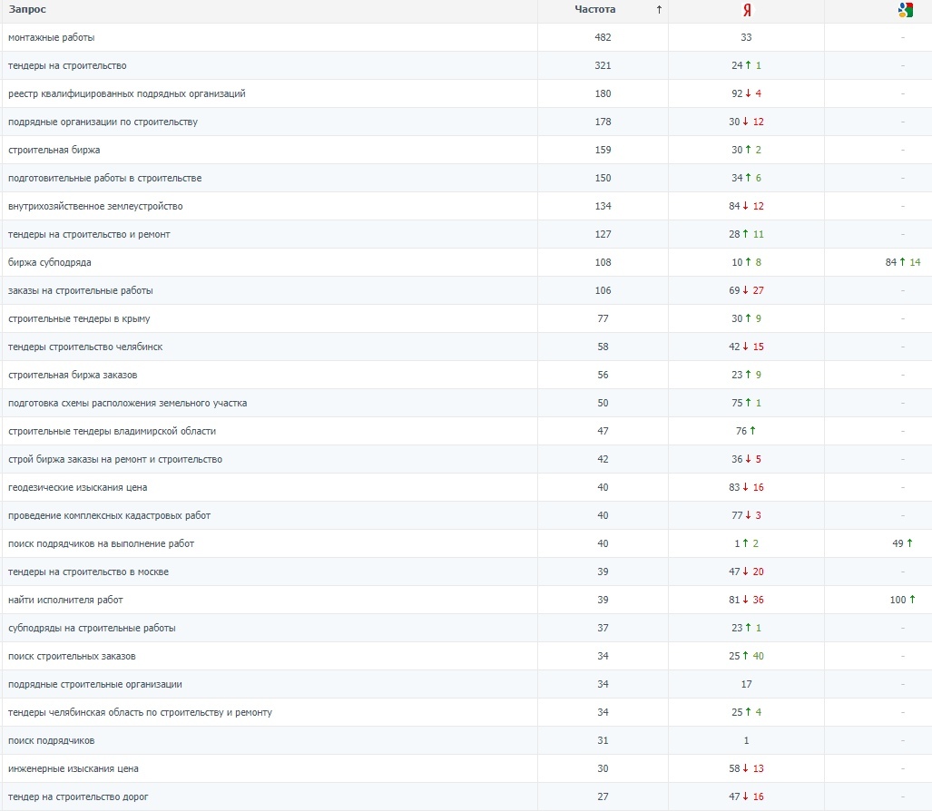
Task: Click 'подрядные организации по строительству' query
Action: (x=103, y=122)
